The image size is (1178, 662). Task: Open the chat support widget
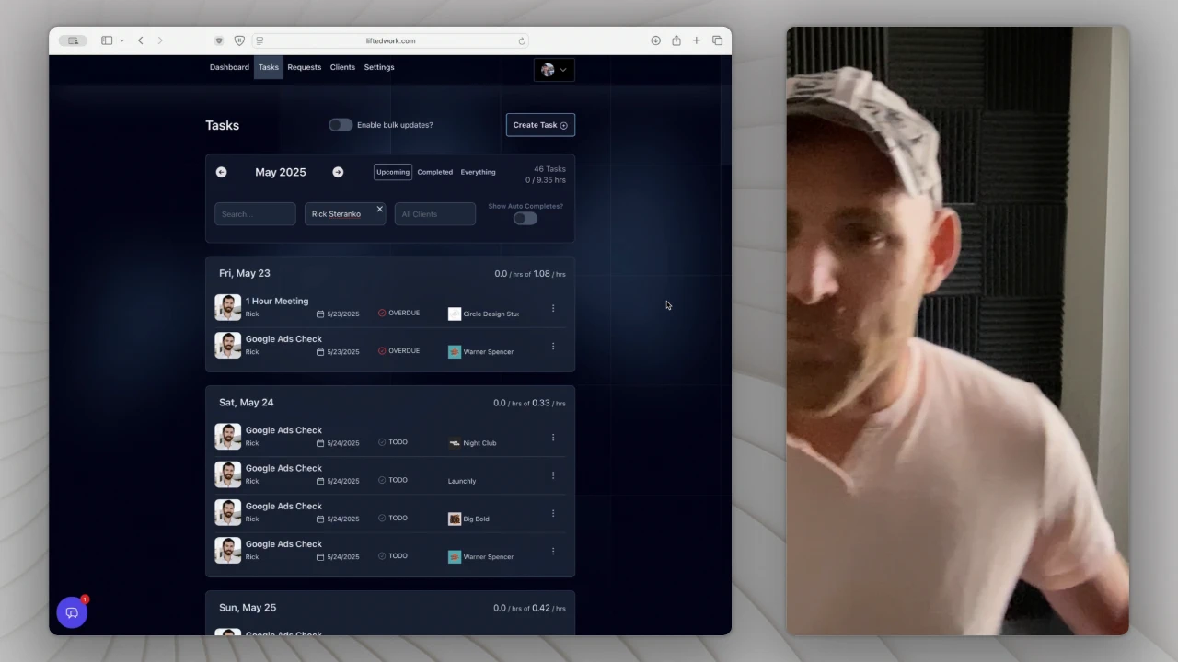click(x=72, y=613)
